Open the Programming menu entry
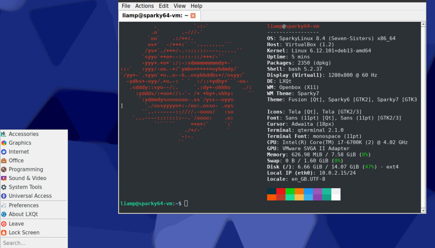 (x=34, y=170)
